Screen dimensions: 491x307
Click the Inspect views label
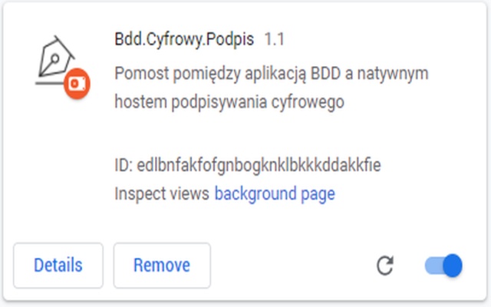[162, 194]
